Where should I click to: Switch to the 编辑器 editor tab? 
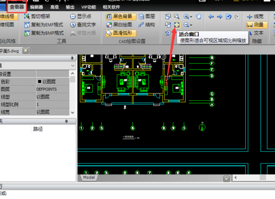[36, 7]
